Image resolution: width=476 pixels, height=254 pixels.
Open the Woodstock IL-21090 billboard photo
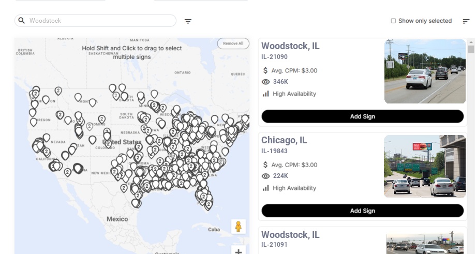point(425,71)
